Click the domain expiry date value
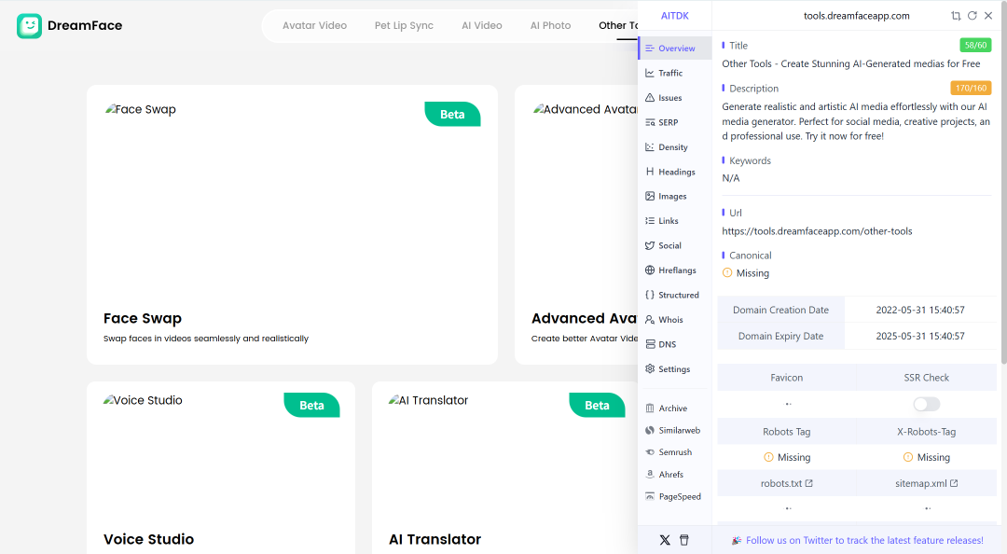The height and width of the screenshot is (554, 1007). 920,336
